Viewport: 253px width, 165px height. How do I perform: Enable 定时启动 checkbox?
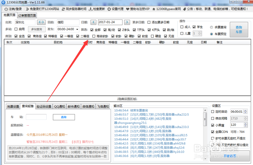(x=213, y=112)
